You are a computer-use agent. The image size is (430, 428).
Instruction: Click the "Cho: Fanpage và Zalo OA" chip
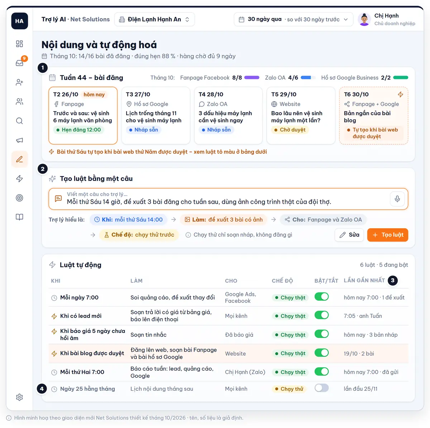323,220
